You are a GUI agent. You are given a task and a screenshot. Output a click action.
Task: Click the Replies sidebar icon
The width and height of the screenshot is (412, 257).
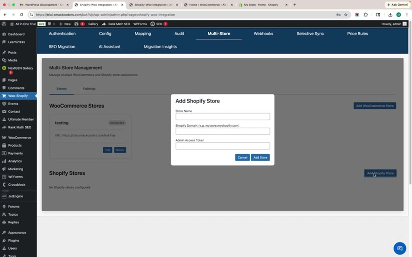[x=4, y=222]
